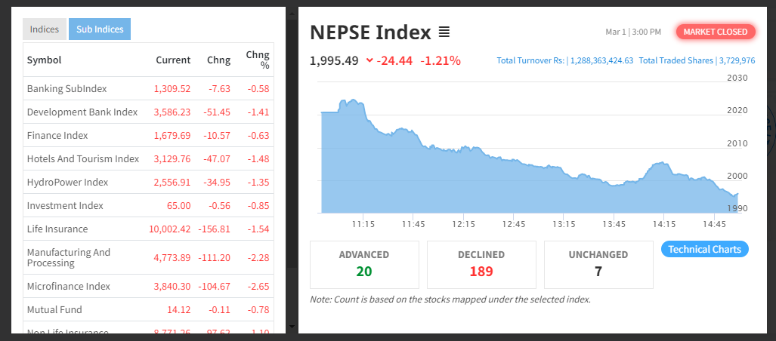Click the red down-chevron beside 1,995.49
The image size is (776, 341).
click(x=369, y=61)
